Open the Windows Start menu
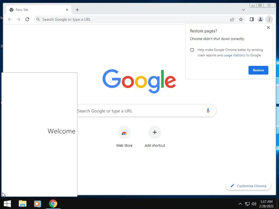 click(x=7, y=204)
